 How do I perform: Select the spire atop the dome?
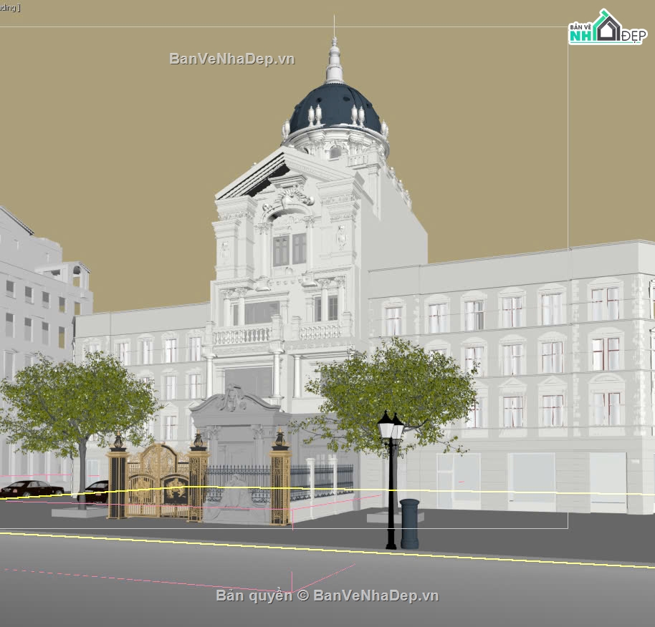click(x=334, y=61)
